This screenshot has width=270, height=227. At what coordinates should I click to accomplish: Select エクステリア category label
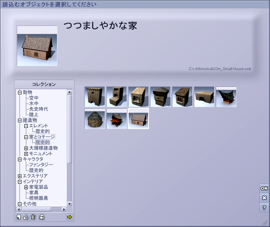pyautogui.click(x=35, y=176)
